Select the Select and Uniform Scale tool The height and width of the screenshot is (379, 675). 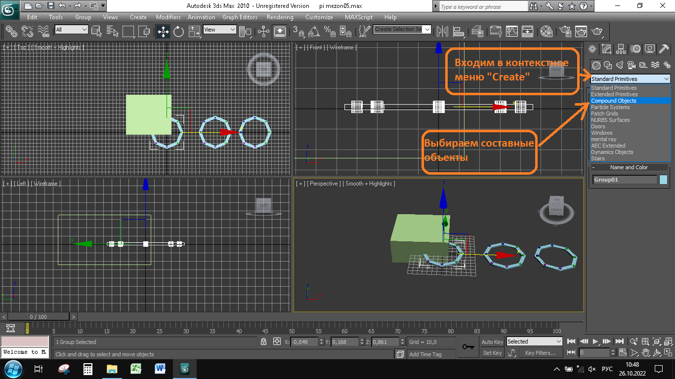coord(195,32)
